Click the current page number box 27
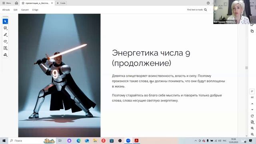Viewport: 256px width, 144px height. (252, 91)
